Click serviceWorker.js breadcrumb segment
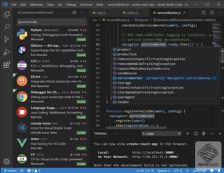 pyautogui.click(x=116, y=20)
